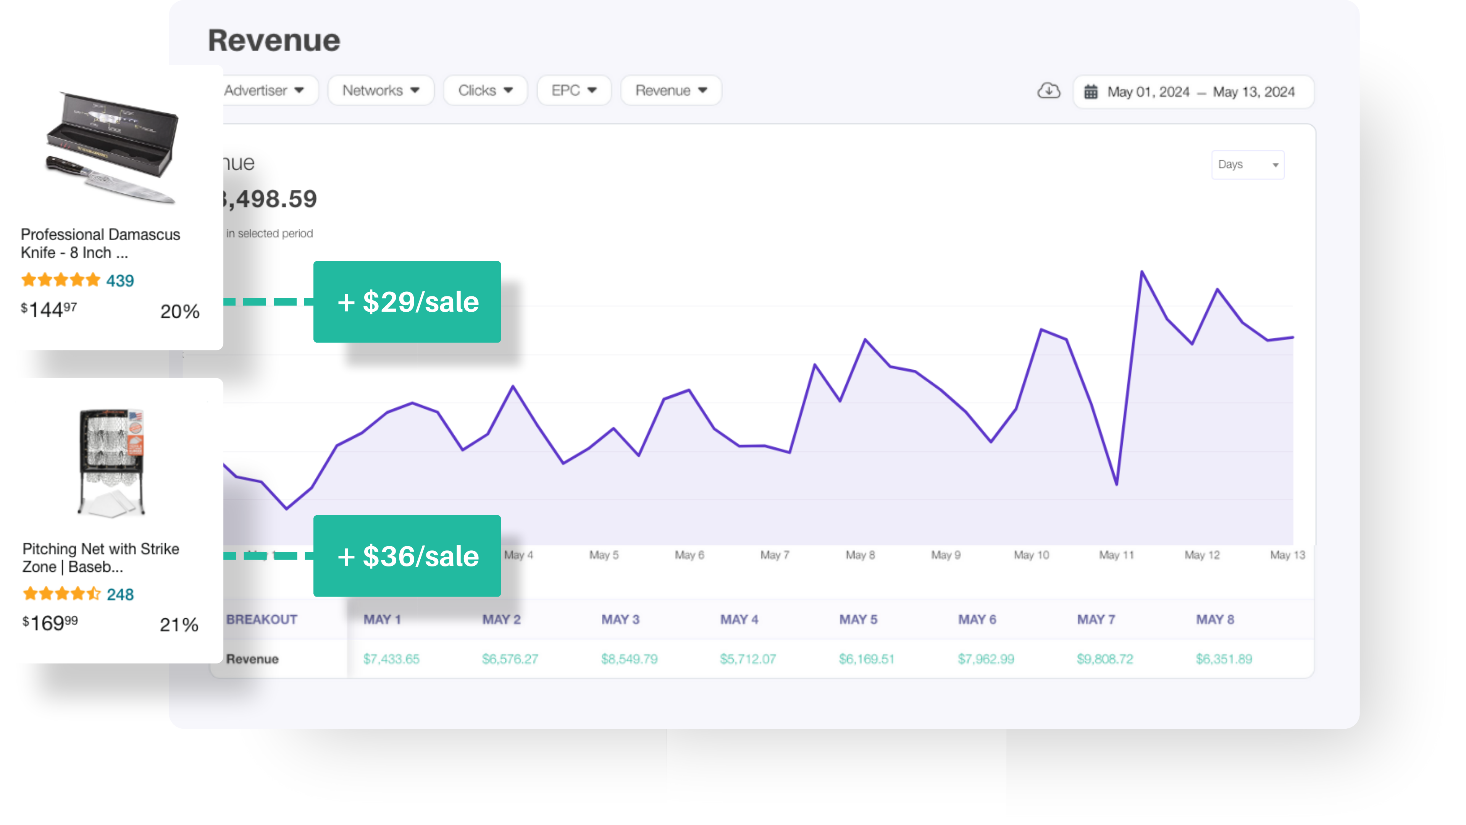Click the MAY 7 column header
Viewport: 1466px width, 825px height.
pyautogui.click(x=1096, y=620)
